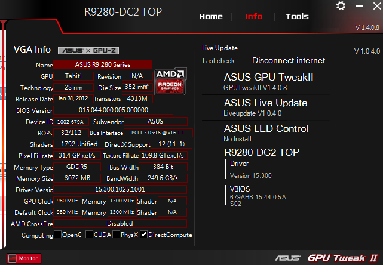Click the R9280-DC2 TOP title text
Screen dimensions: 383x265
pos(123,12)
